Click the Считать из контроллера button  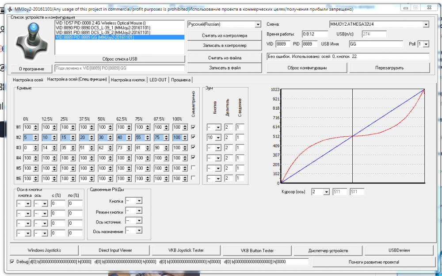pos(224,35)
